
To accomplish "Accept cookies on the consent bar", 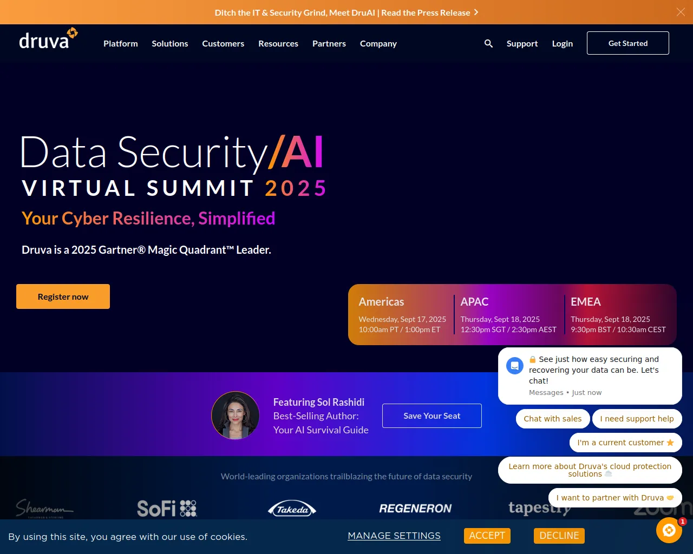I will pyautogui.click(x=487, y=536).
